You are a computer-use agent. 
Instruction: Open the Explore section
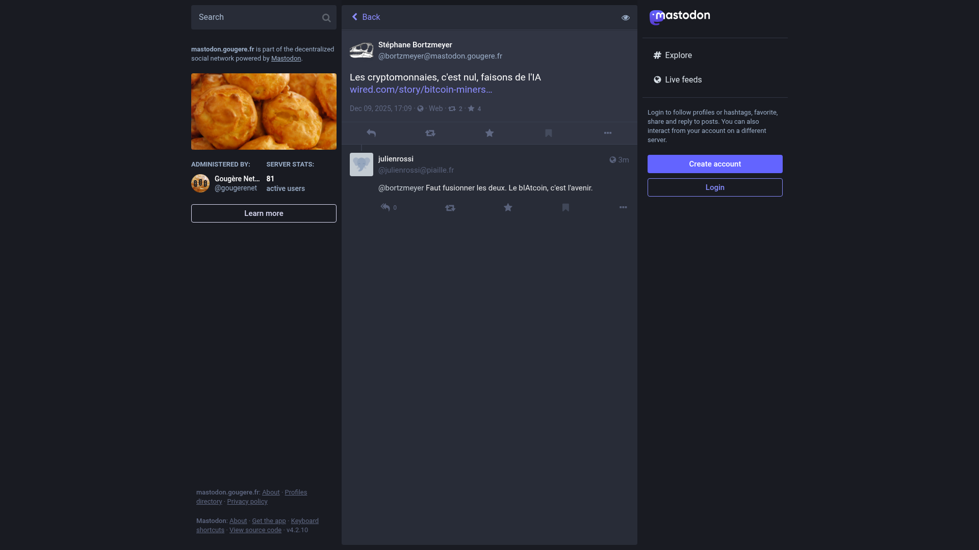coord(678,55)
